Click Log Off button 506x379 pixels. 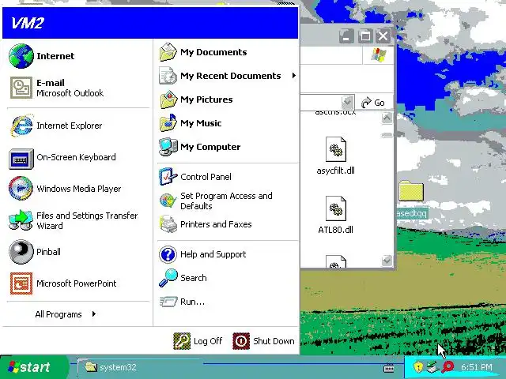pyautogui.click(x=198, y=341)
